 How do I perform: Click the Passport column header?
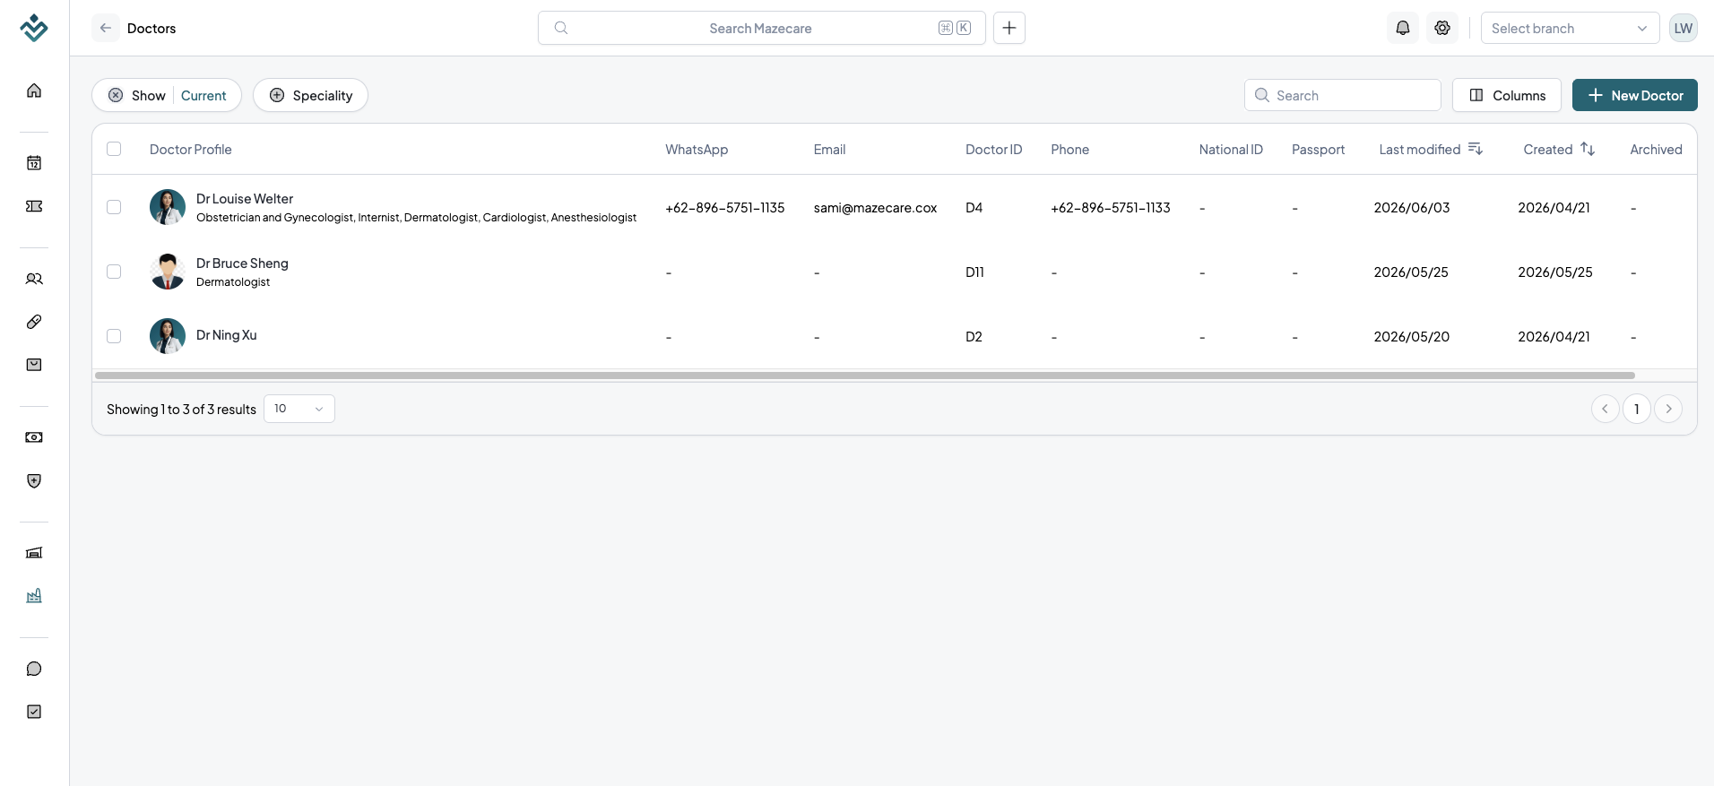tap(1318, 150)
